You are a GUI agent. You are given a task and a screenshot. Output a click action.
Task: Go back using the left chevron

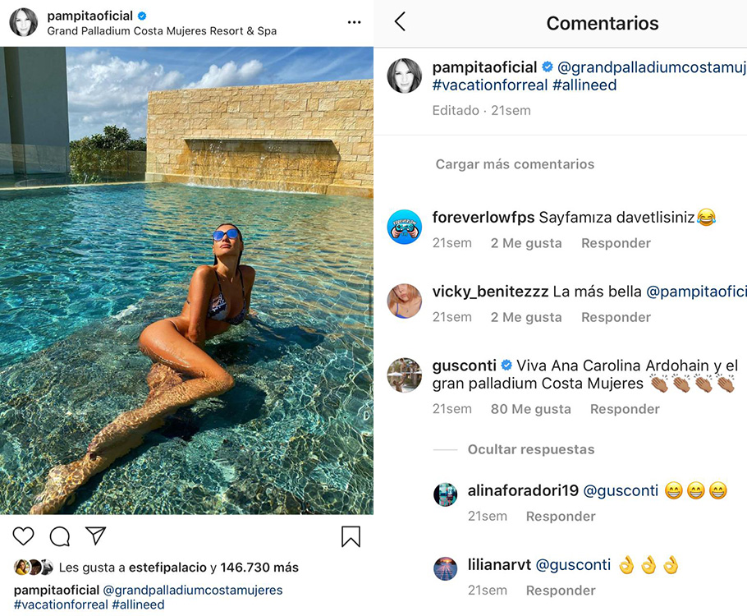400,22
